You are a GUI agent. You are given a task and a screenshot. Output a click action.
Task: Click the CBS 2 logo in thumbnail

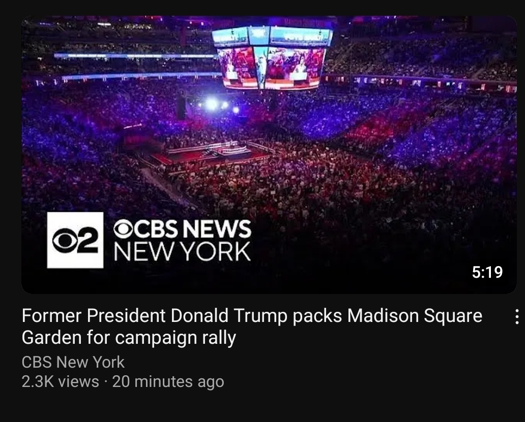pos(75,240)
